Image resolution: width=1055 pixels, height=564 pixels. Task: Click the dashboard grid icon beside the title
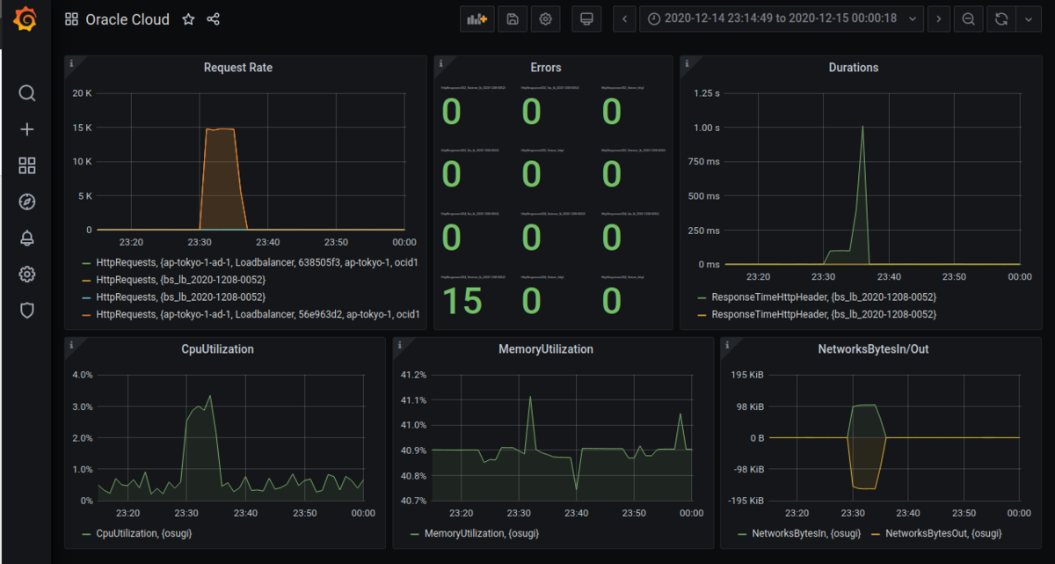coord(71,19)
